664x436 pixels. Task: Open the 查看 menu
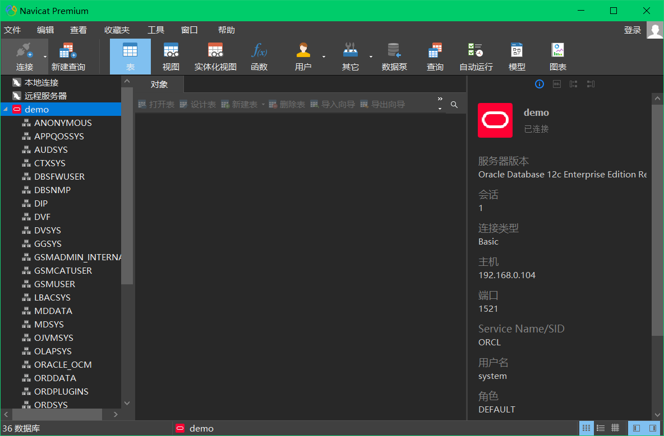tap(79, 30)
